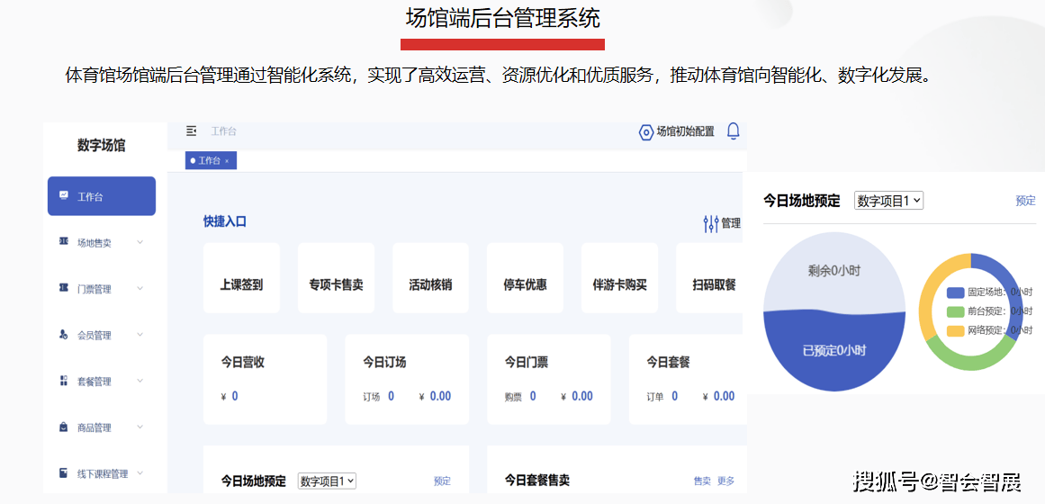Open the notification bell icon

coord(733,131)
